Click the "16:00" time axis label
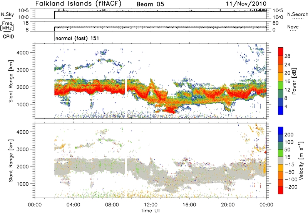 [189, 205]
